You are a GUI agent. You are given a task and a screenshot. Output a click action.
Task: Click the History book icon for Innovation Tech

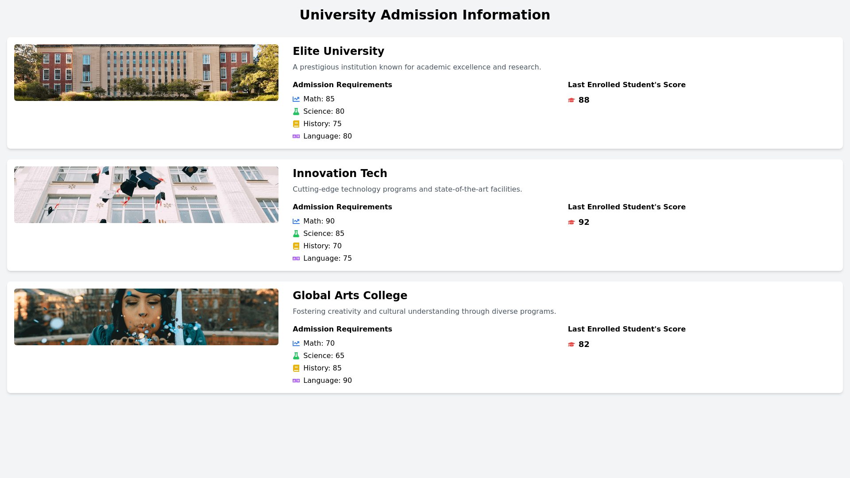coord(296,246)
